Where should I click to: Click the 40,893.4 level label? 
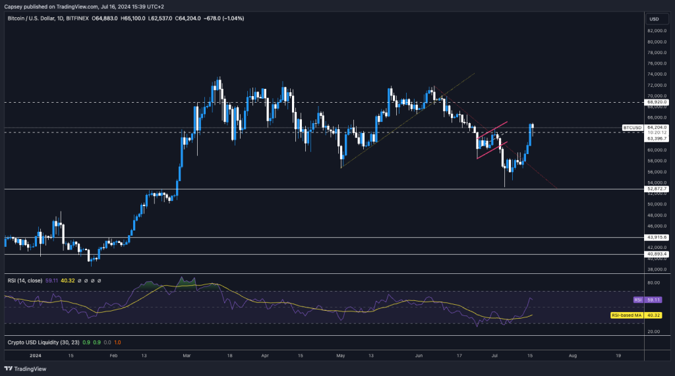click(x=657, y=254)
